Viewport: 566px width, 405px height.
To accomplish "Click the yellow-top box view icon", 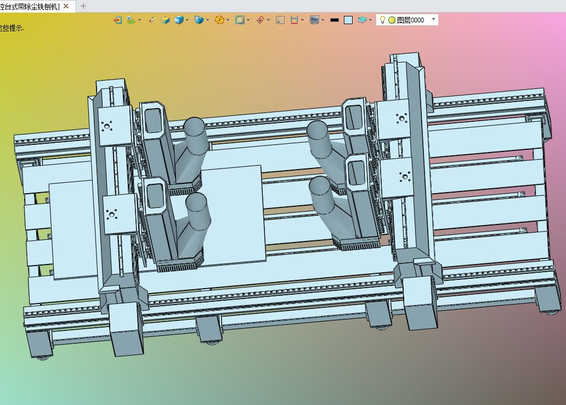I will [165, 20].
